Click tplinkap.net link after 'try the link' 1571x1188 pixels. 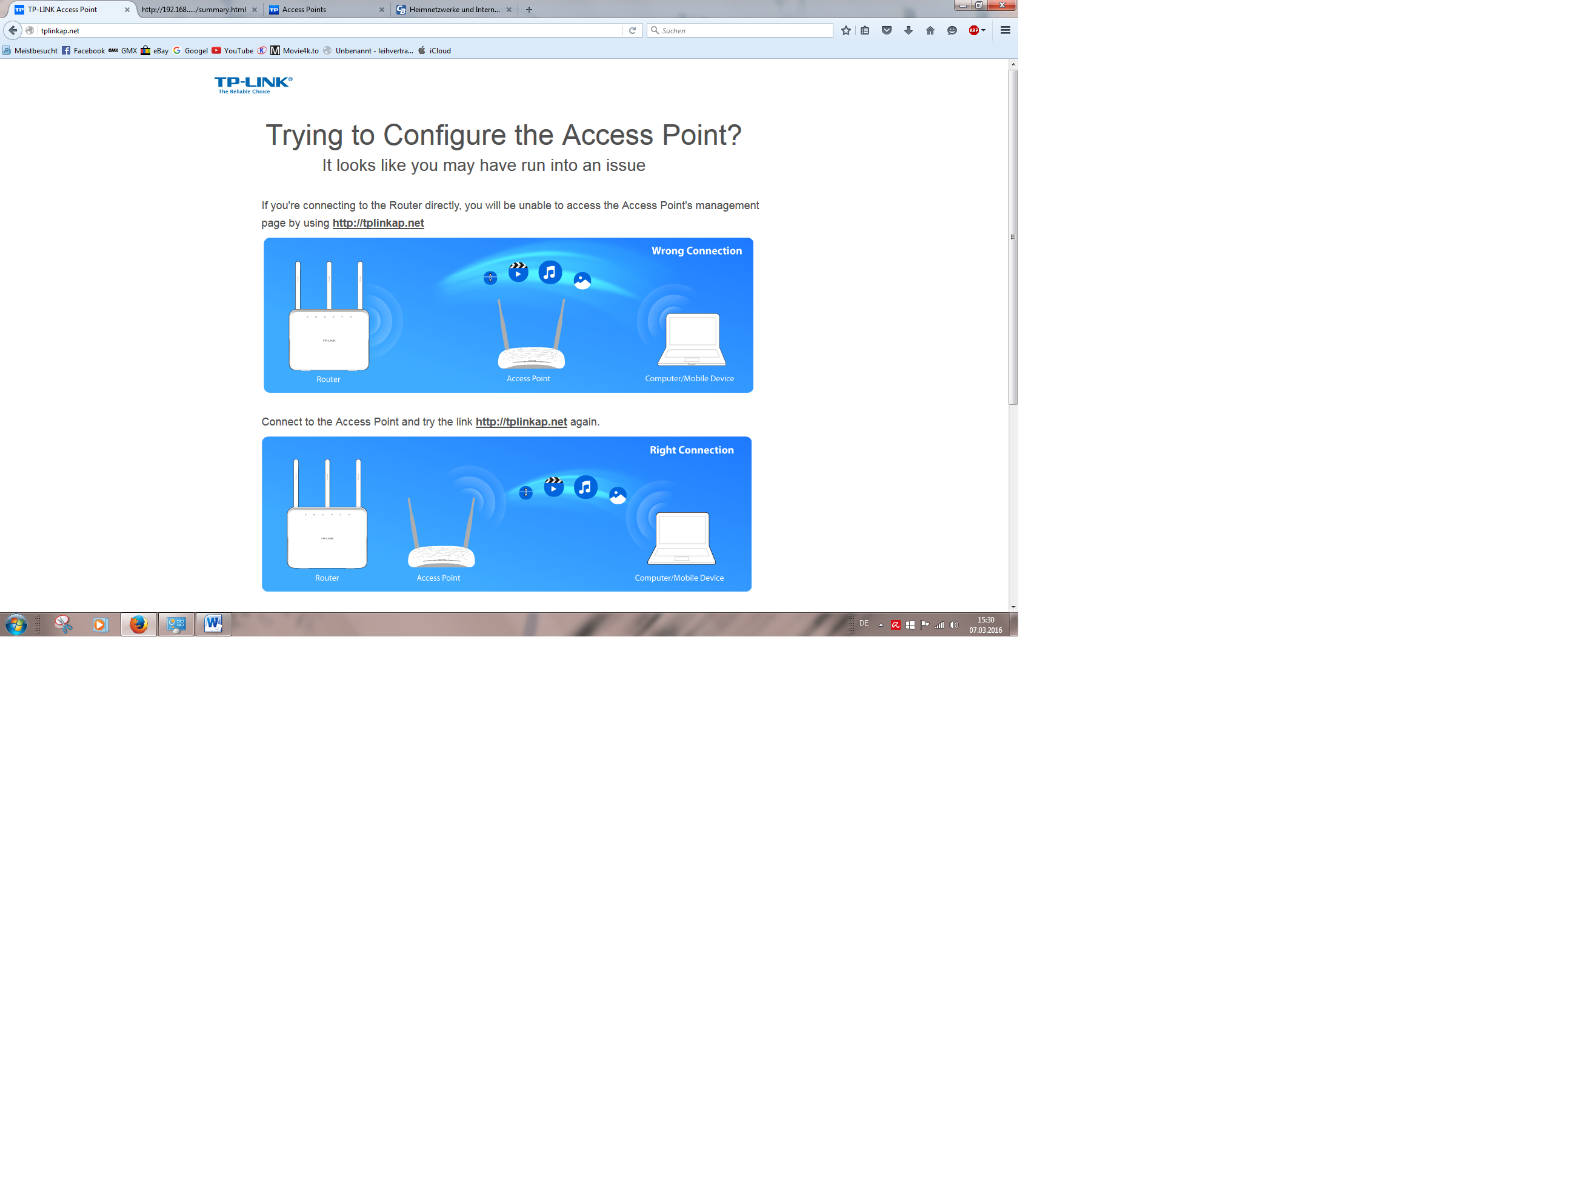coord(521,422)
